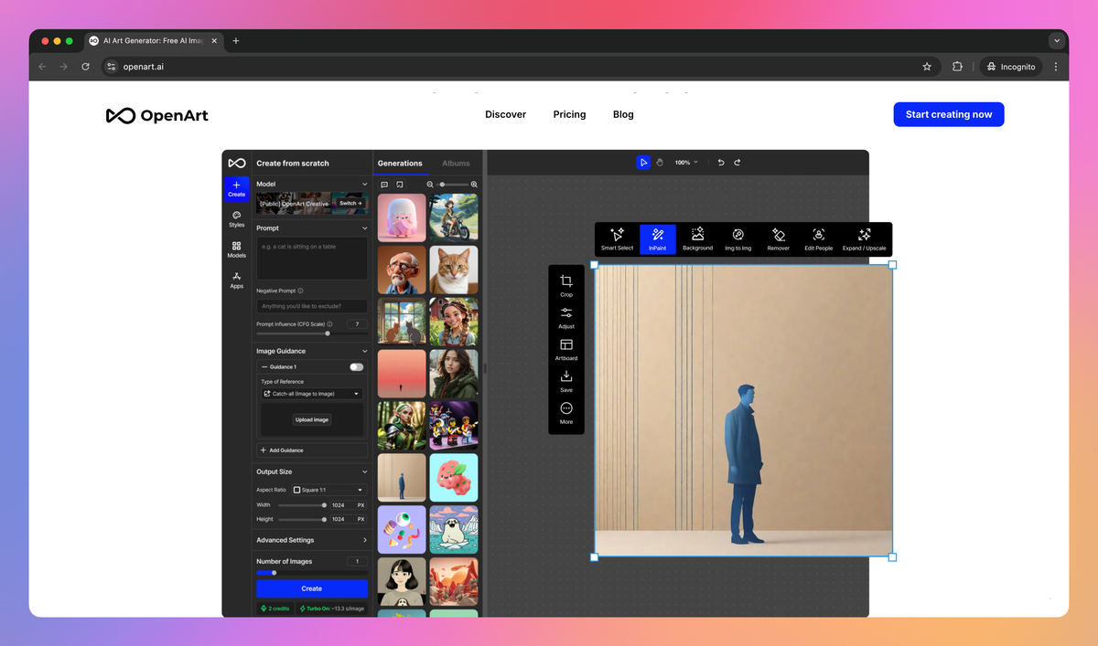Open the Remover tool
Viewport: 1098px width, 646px height.
pos(778,239)
